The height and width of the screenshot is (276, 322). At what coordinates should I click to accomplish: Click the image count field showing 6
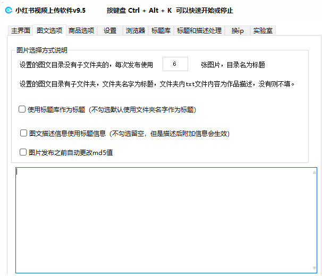pos(175,64)
